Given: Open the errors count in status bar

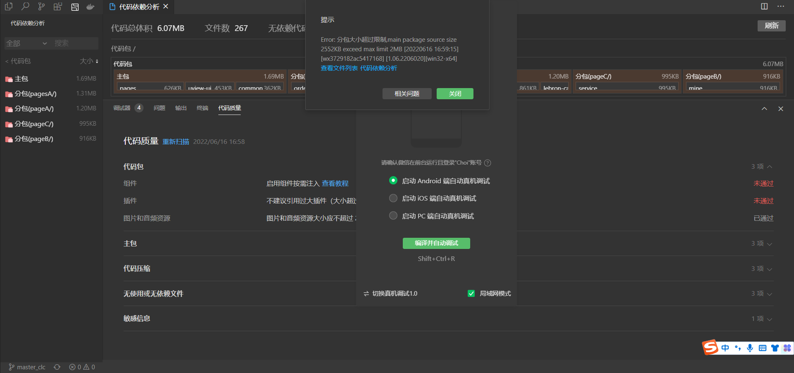Looking at the screenshot, I should pyautogui.click(x=75, y=367).
